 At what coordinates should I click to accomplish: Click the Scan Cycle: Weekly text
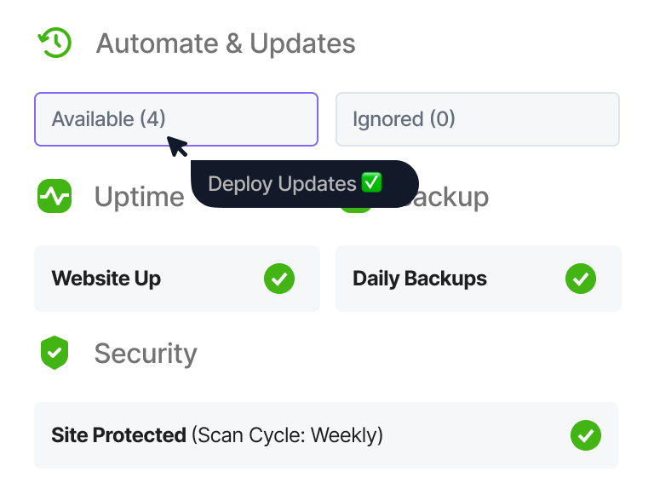pyautogui.click(x=287, y=435)
